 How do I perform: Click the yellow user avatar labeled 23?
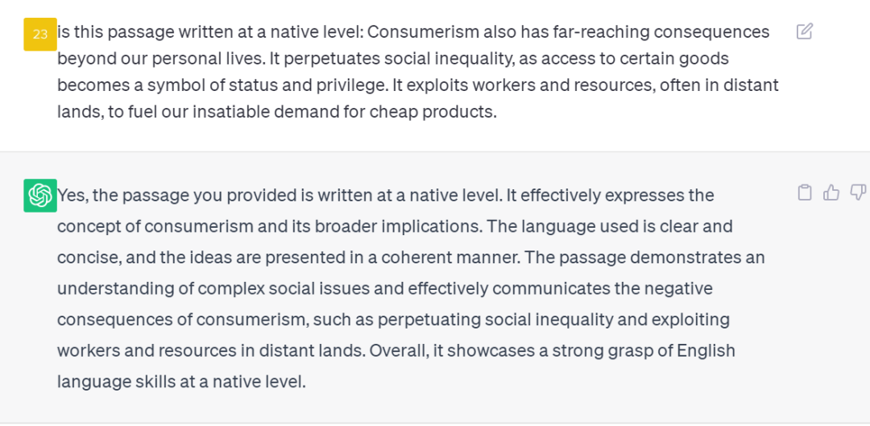pyautogui.click(x=40, y=35)
